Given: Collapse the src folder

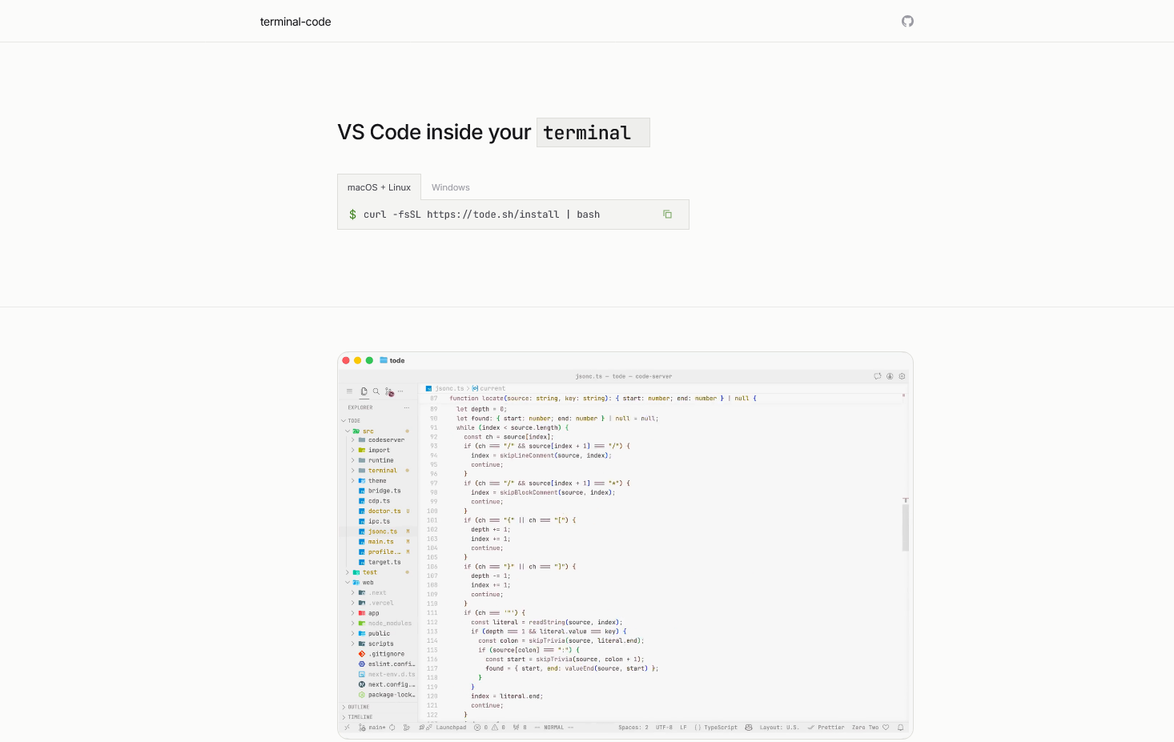Looking at the screenshot, I should 348,431.
